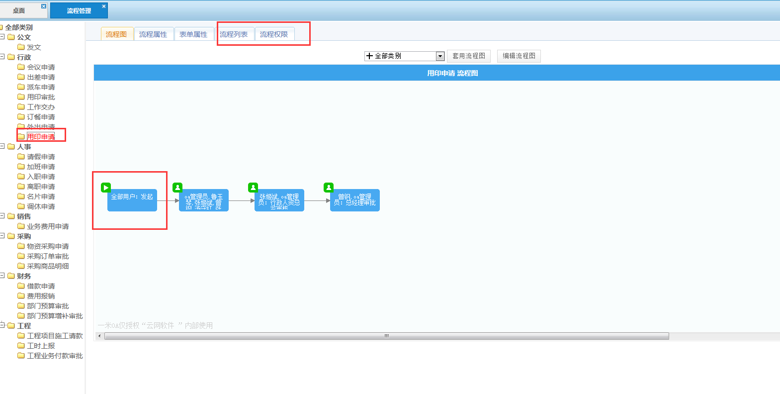Select the 全部用户:发起 flow node
The image size is (780, 394).
[132, 200]
